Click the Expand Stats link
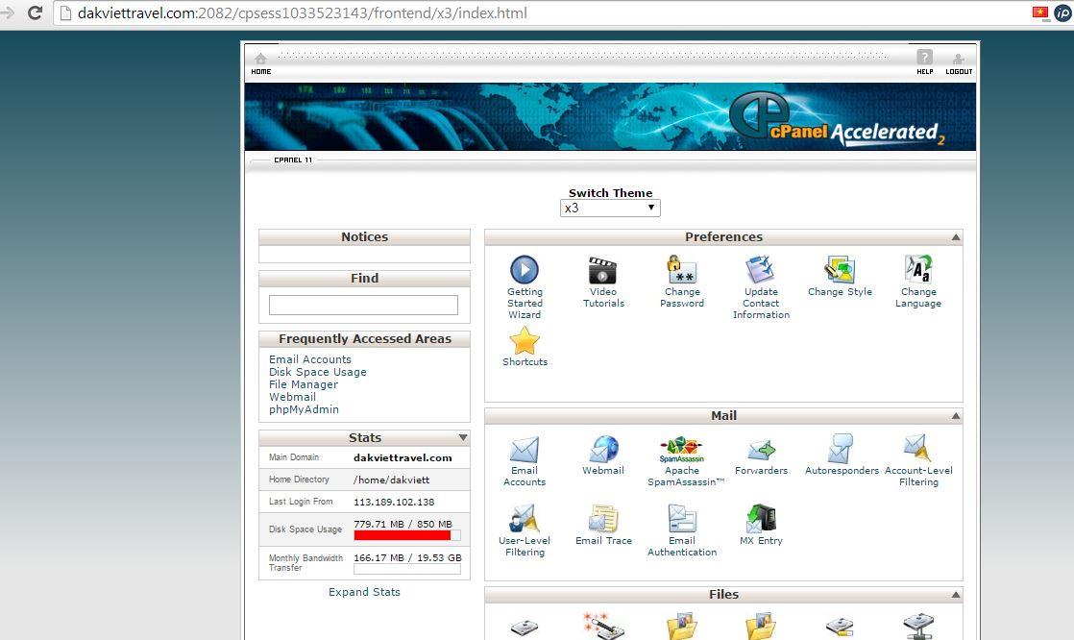The width and height of the screenshot is (1074, 640). coord(364,592)
